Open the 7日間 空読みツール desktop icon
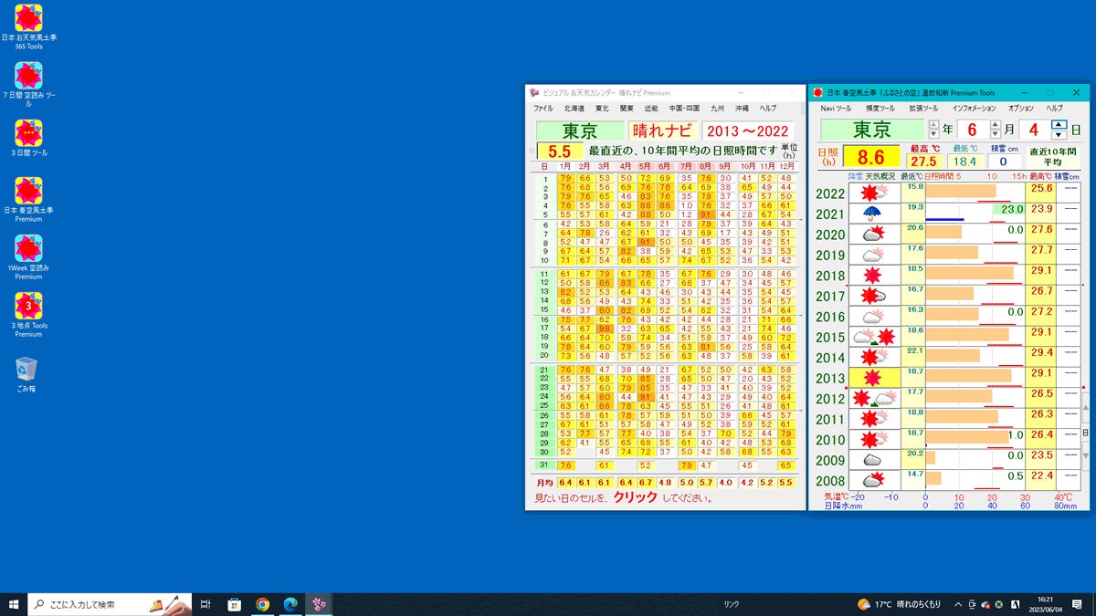The width and height of the screenshot is (1096, 616). [x=29, y=78]
